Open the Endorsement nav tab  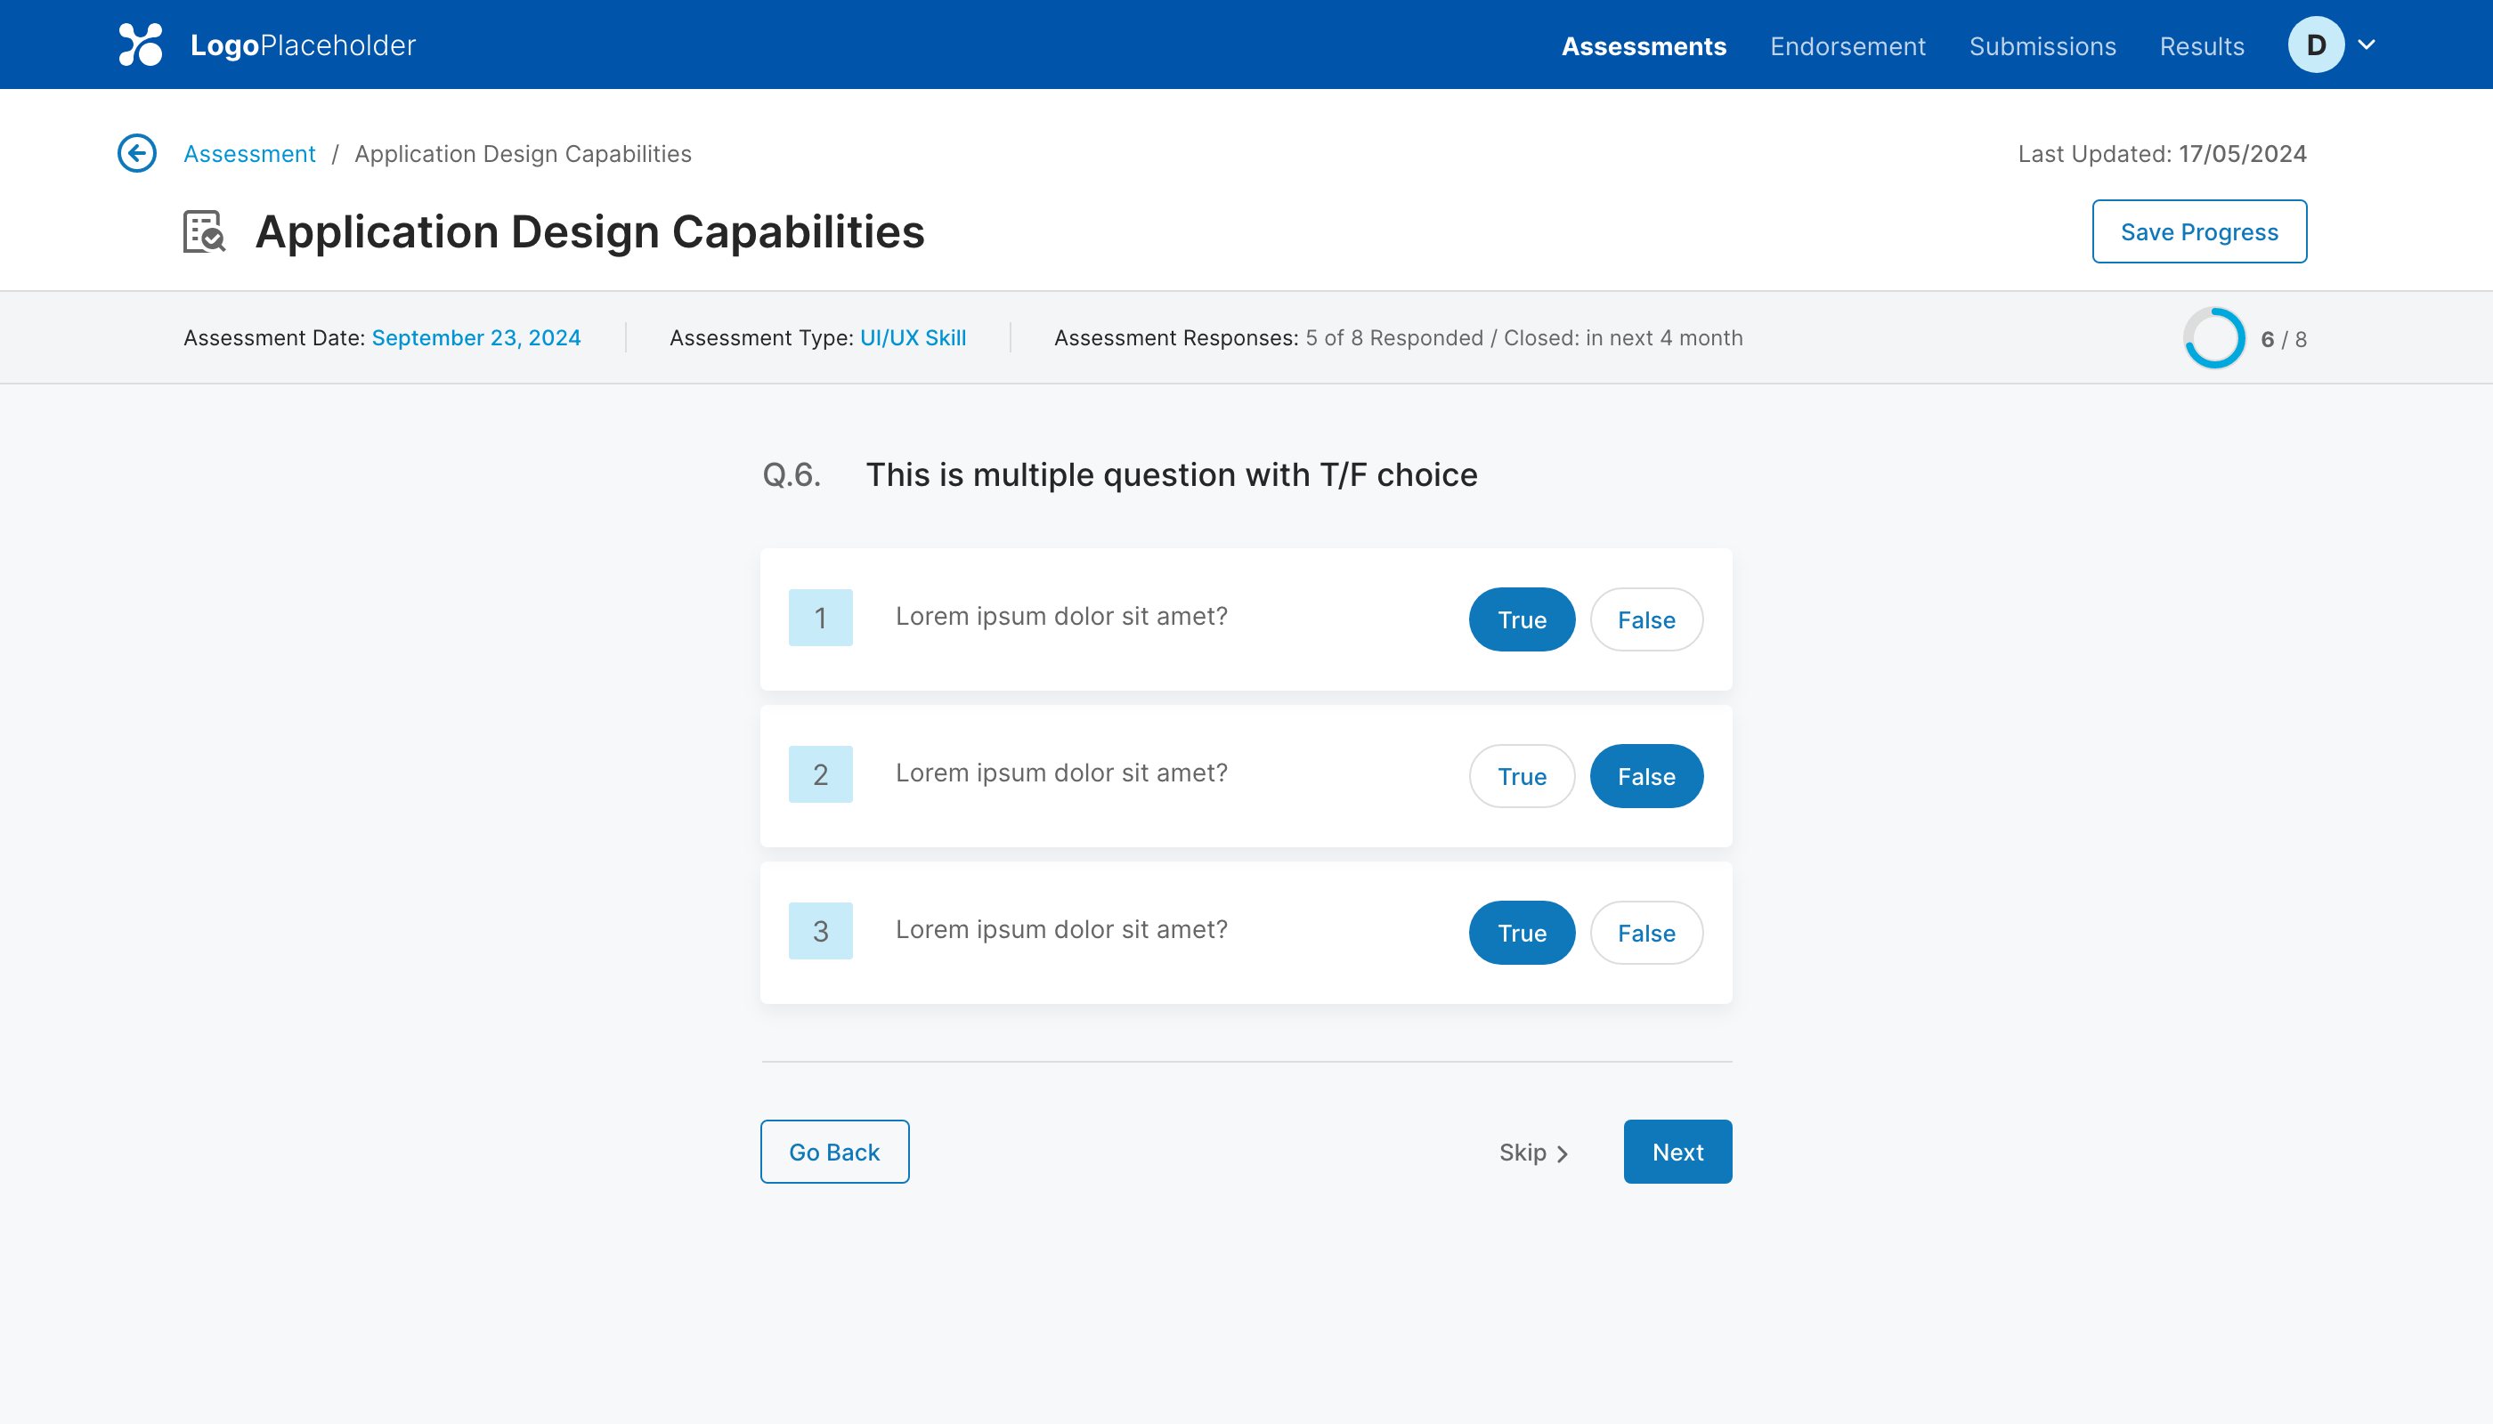[1847, 46]
